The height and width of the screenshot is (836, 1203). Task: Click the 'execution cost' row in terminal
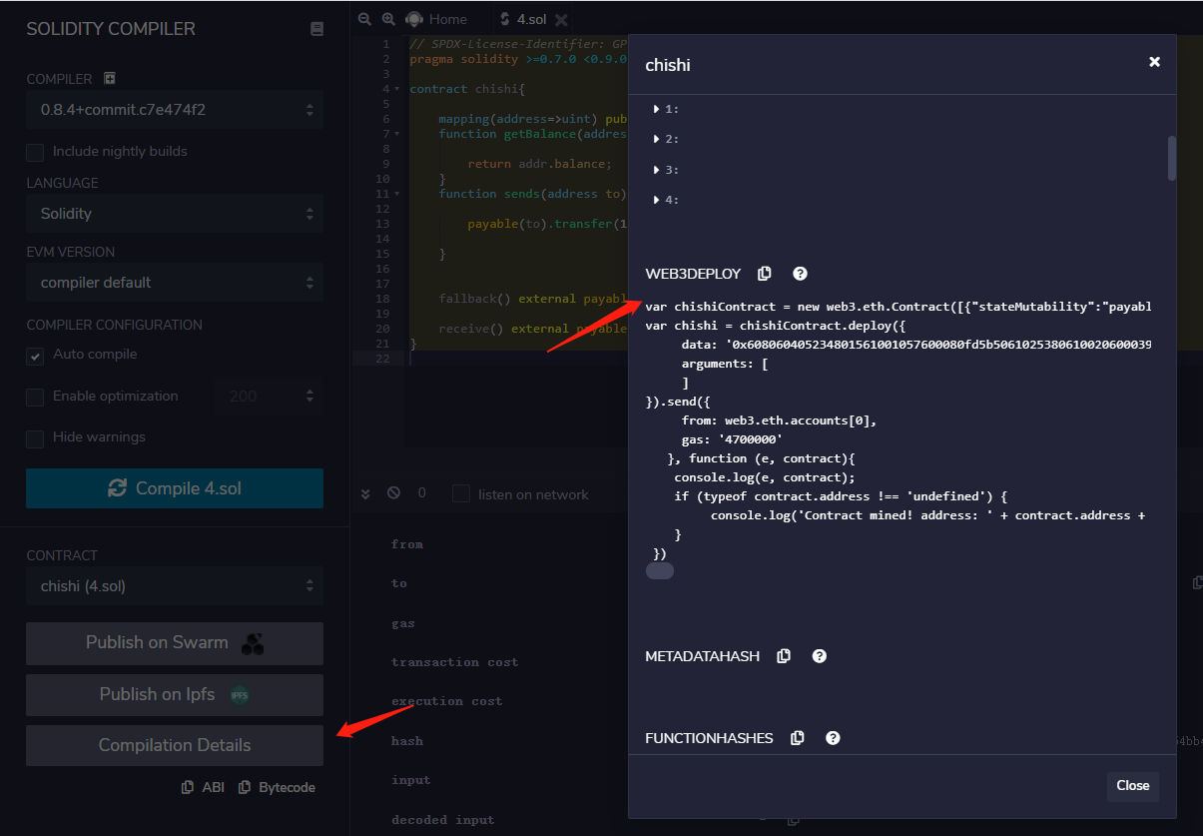447,701
